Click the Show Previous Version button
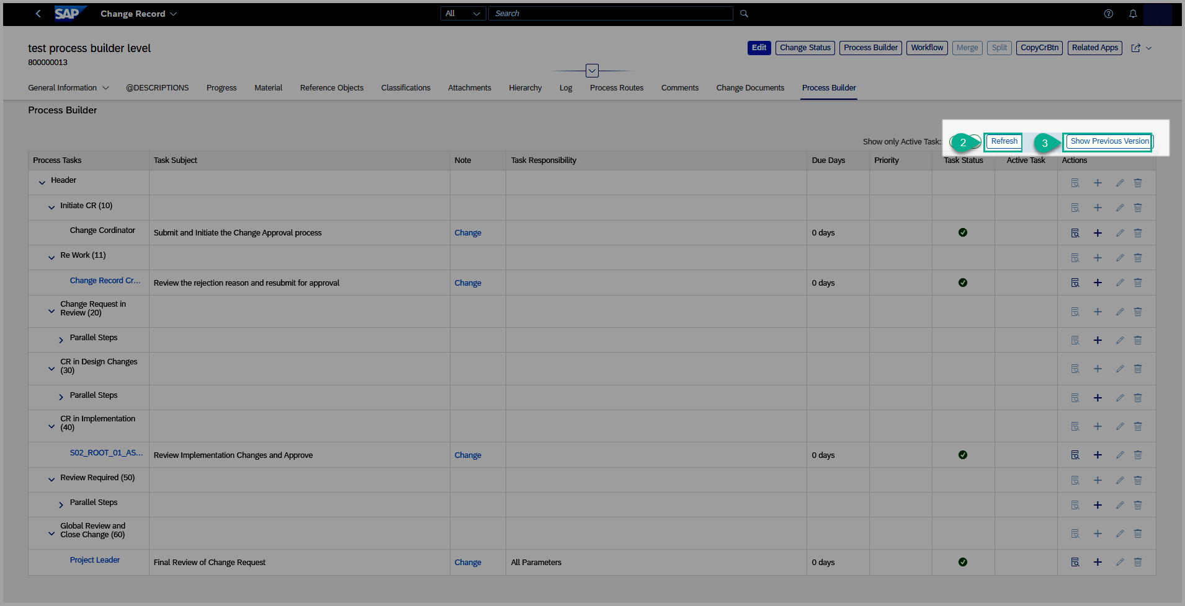The image size is (1185, 606). click(x=1109, y=141)
